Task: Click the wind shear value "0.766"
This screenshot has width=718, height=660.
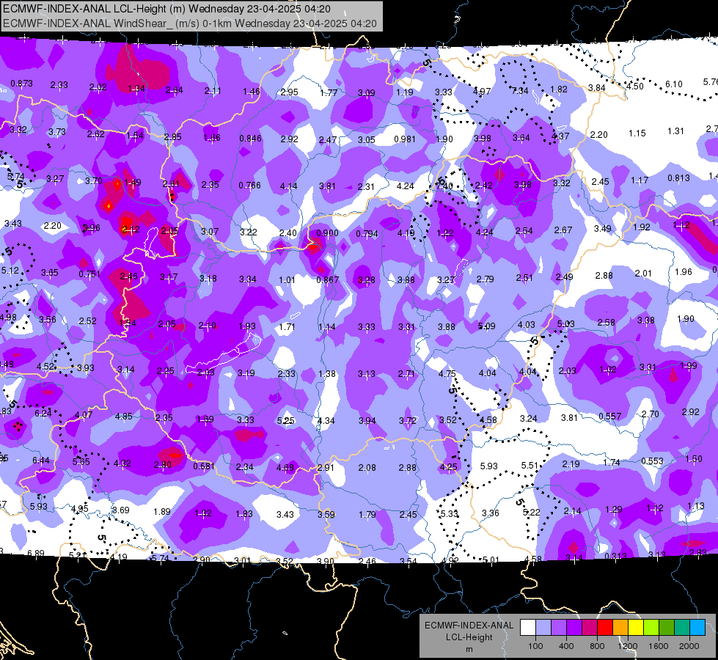Action: click(x=249, y=186)
